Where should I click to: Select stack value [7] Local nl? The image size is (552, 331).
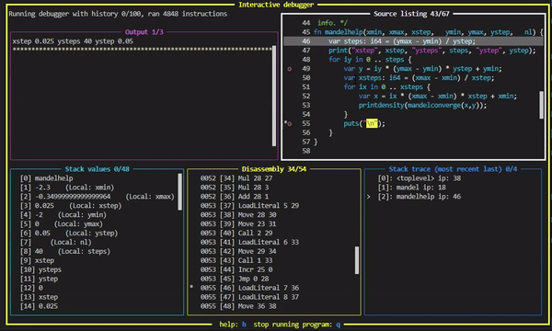55,243
